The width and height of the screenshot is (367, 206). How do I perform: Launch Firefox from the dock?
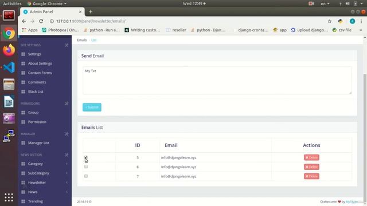[x=9, y=50]
